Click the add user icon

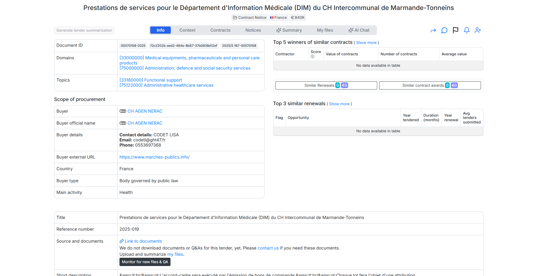[x=478, y=30]
